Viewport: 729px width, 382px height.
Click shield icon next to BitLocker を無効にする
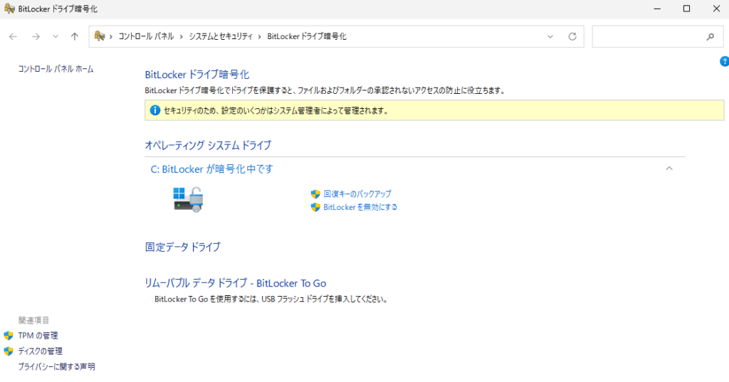[315, 207]
